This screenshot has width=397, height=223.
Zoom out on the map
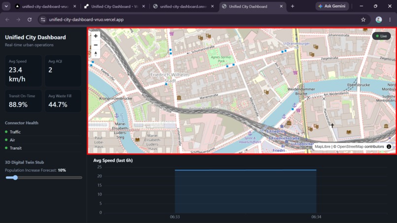[x=96, y=45]
